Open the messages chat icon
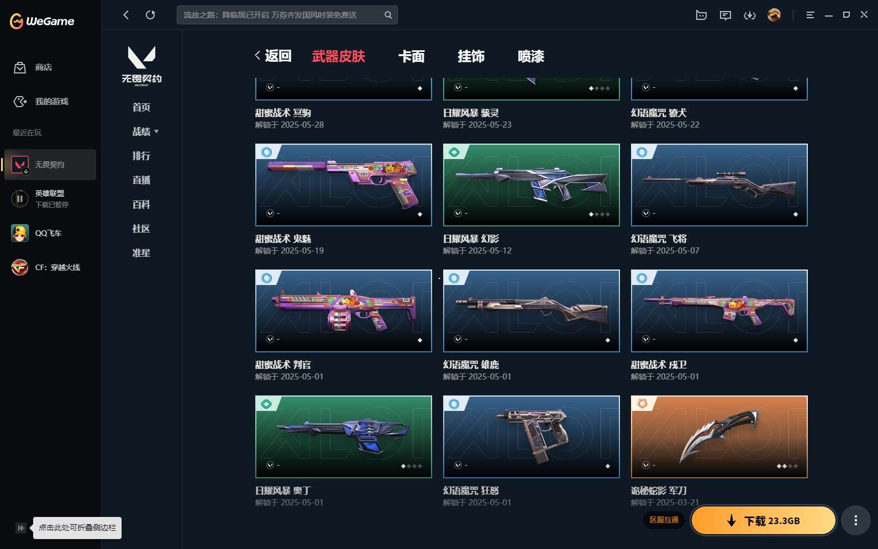 (x=725, y=15)
